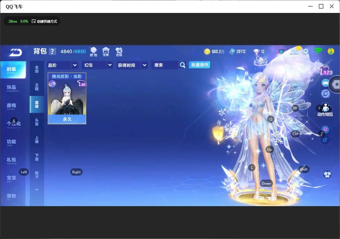The image size is (340, 239).
Task: Click the 28ms latency readout
Action: click(13, 21)
